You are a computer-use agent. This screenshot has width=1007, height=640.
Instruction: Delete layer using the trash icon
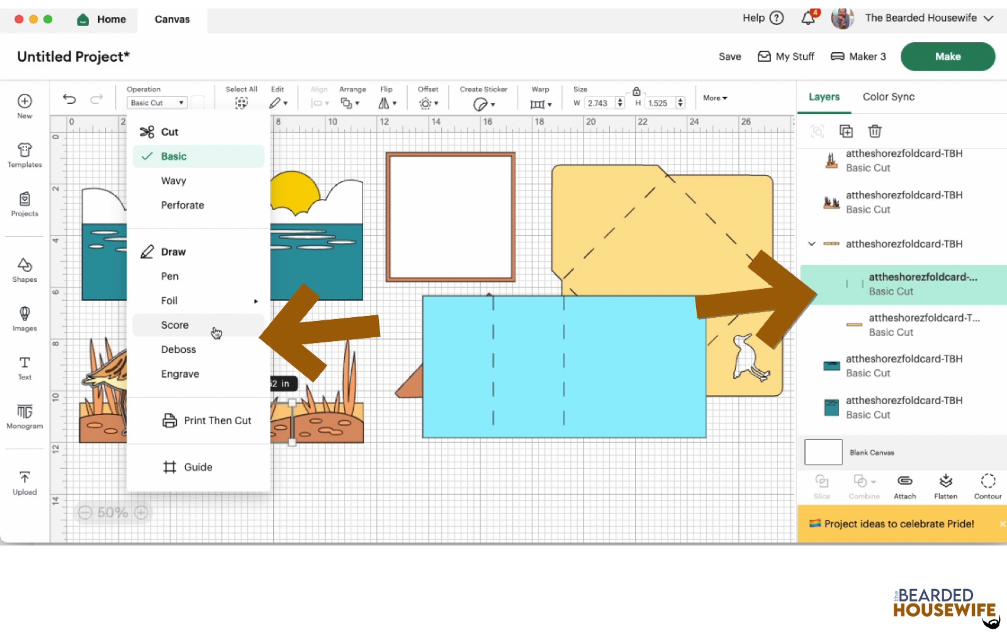click(x=875, y=131)
